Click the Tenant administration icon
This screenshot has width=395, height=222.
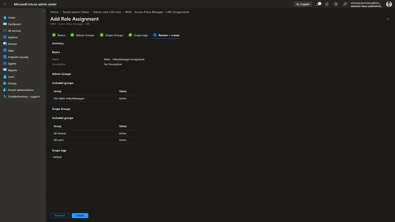5,90
